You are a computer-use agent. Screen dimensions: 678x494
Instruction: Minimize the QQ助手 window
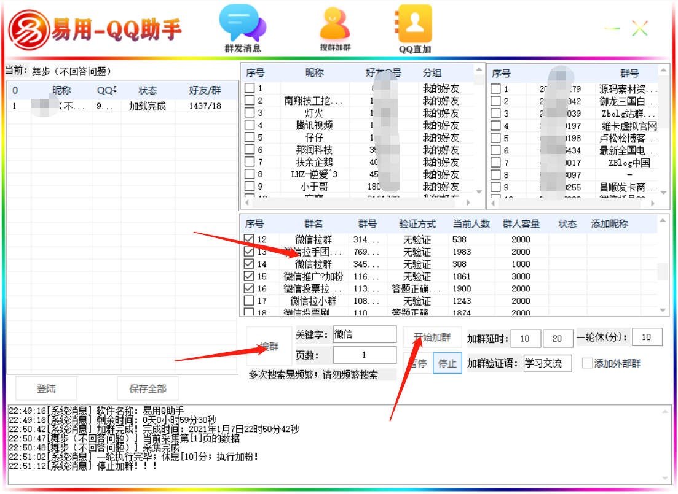(612, 28)
